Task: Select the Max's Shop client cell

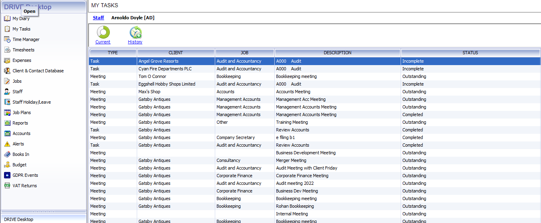Action: coord(176,92)
